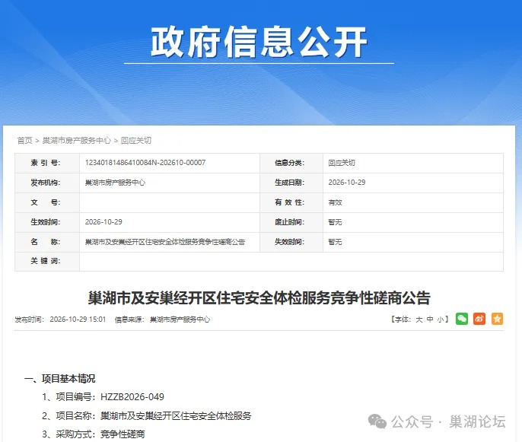Set font size to 中
522x442 pixels.
pyautogui.click(x=430, y=320)
